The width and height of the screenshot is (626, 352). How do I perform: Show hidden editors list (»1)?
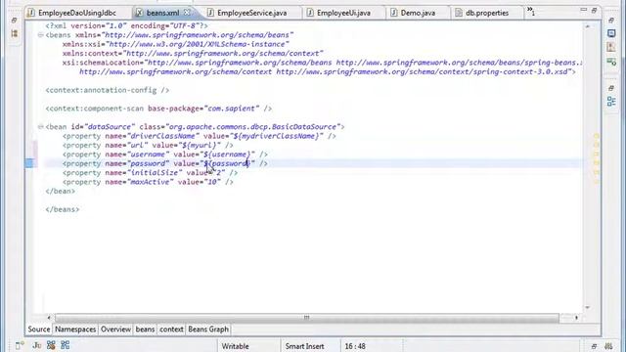[x=530, y=11]
